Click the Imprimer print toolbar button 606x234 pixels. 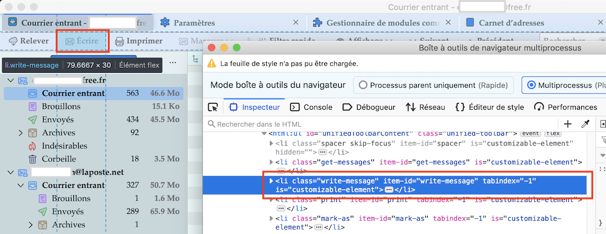(139, 41)
